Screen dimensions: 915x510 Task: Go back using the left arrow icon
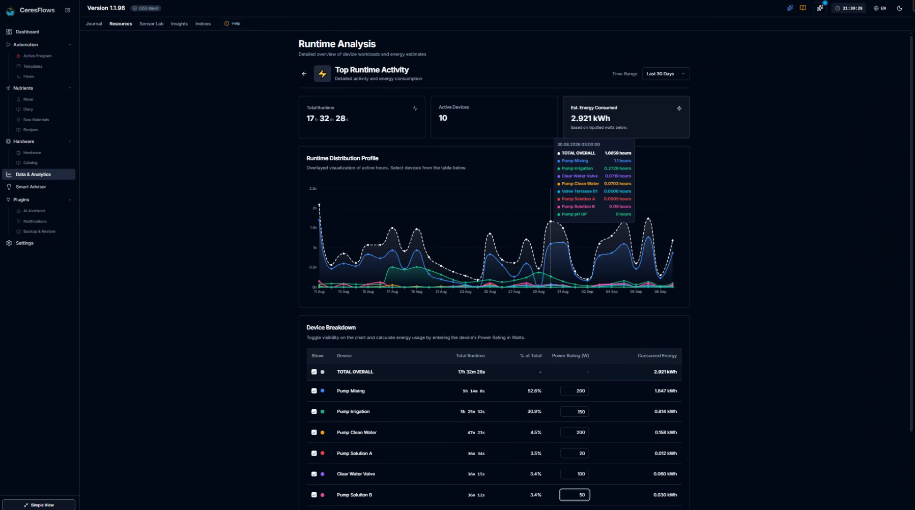(x=304, y=74)
